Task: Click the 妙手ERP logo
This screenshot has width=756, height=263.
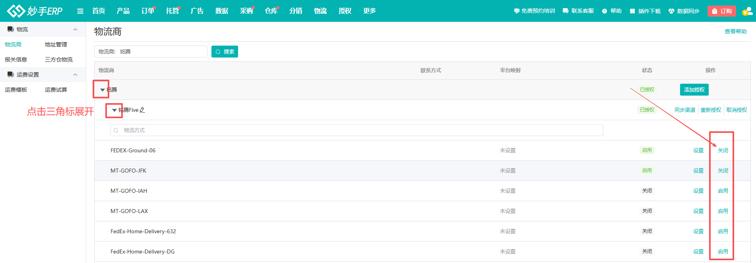Action: (x=35, y=11)
